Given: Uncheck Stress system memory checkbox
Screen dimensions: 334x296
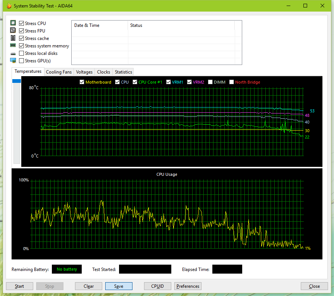Looking at the screenshot, I should coord(21,46).
